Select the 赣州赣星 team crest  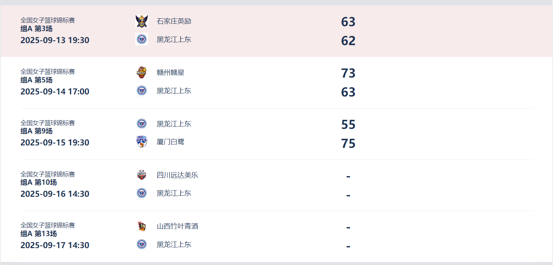click(142, 72)
